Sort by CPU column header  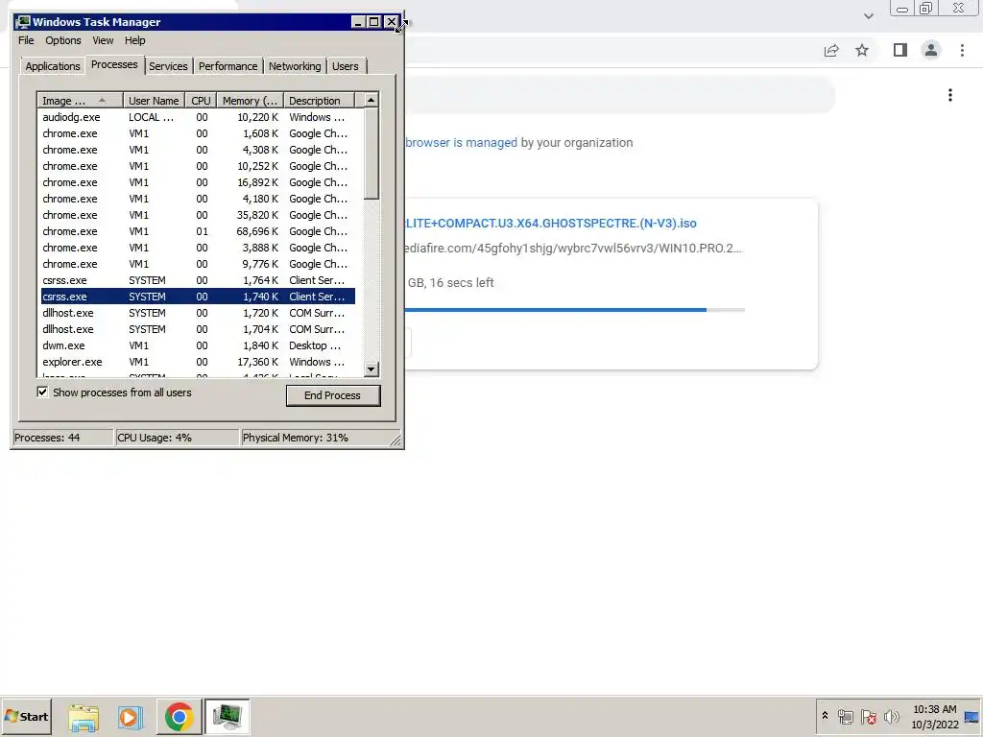coord(202,100)
